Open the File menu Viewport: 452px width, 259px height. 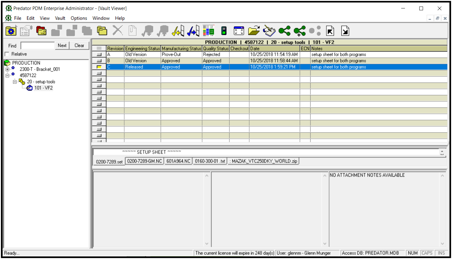(x=18, y=18)
